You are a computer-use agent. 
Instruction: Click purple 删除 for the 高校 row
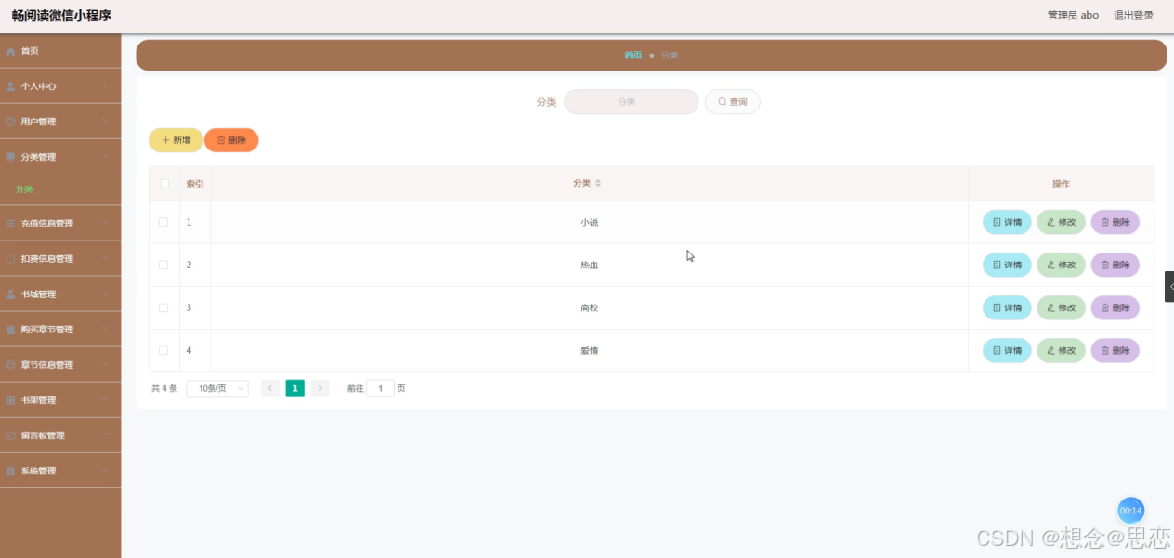pyautogui.click(x=1115, y=307)
